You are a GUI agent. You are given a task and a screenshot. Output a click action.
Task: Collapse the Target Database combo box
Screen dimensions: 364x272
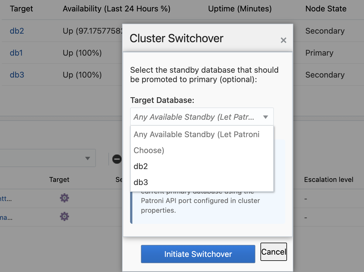pos(265,117)
